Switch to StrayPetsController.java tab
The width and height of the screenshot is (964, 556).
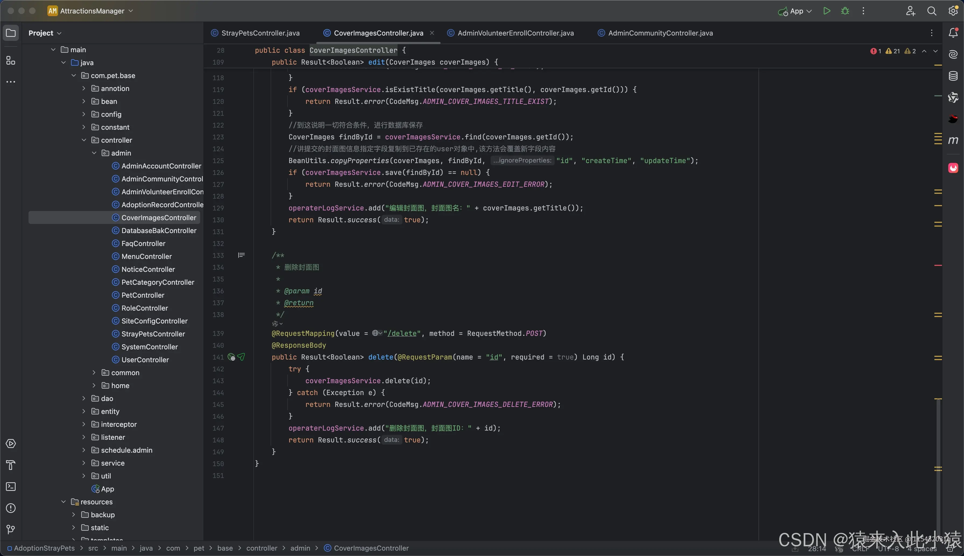[260, 33]
